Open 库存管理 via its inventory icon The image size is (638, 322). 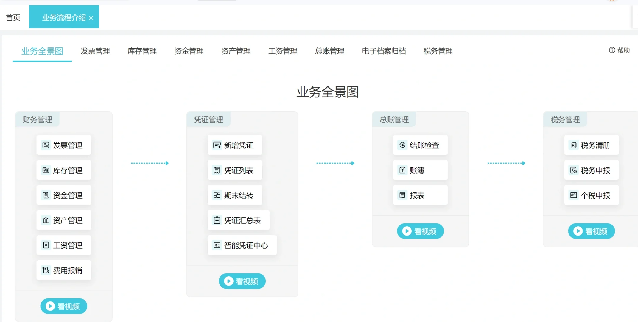(45, 170)
